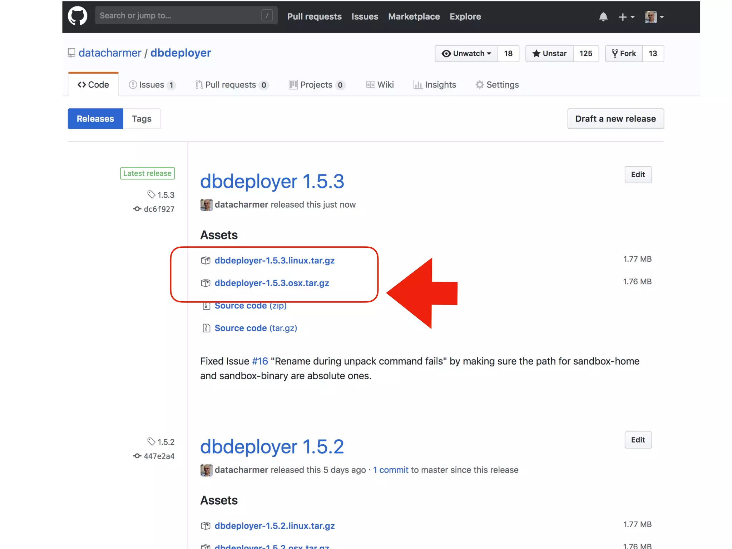Edit the dbdeployer 1.5.2 release
732x549 pixels.
click(x=638, y=440)
